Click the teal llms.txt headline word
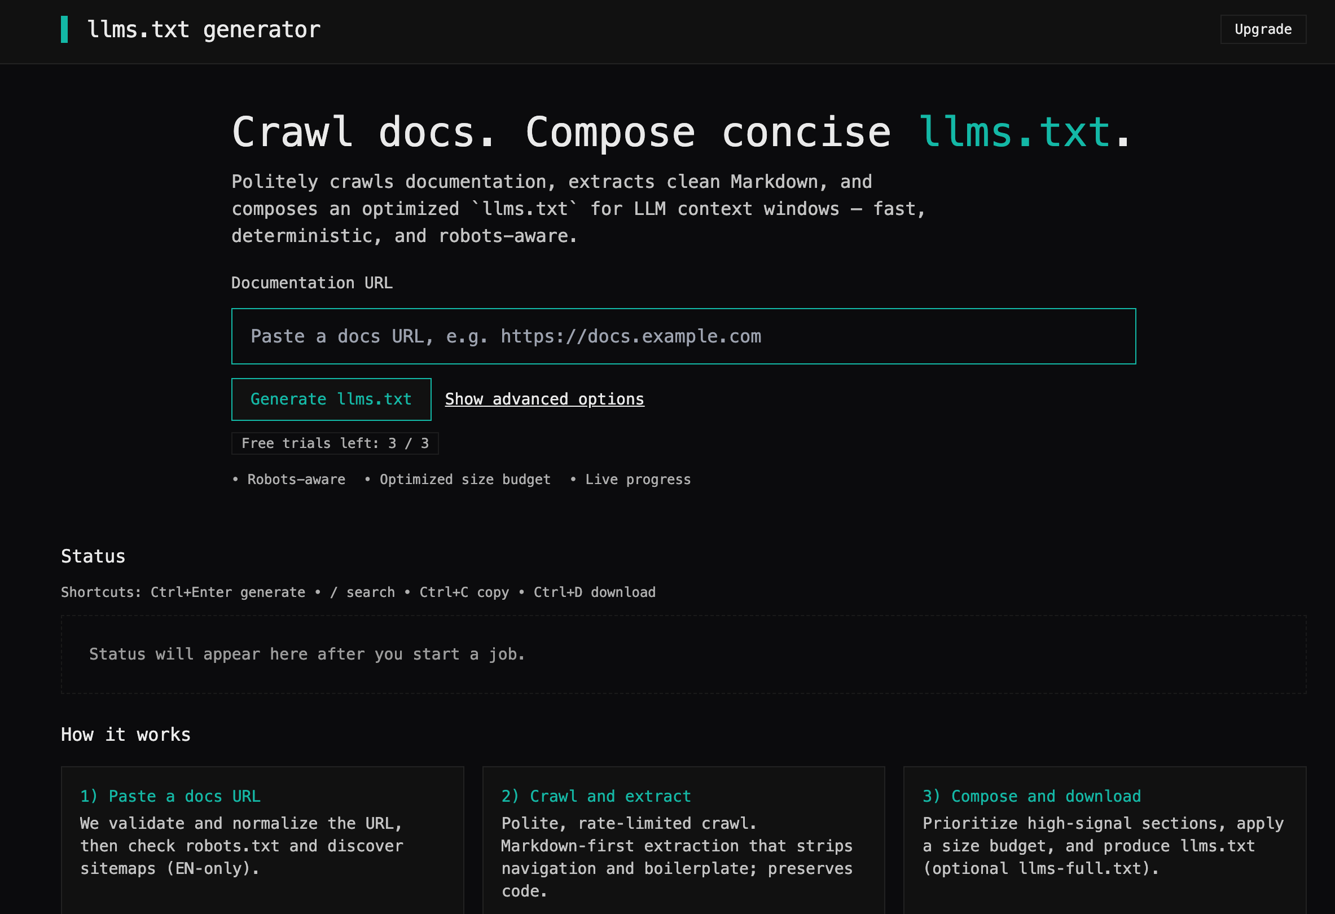This screenshot has width=1335, height=914. pyautogui.click(x=1014, y=132)
